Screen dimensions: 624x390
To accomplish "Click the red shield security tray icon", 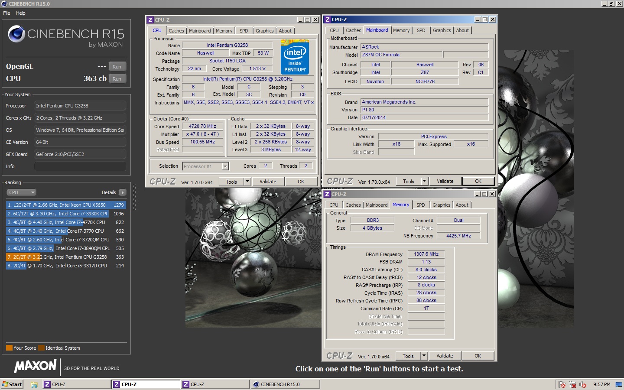I will click(562, 384).
